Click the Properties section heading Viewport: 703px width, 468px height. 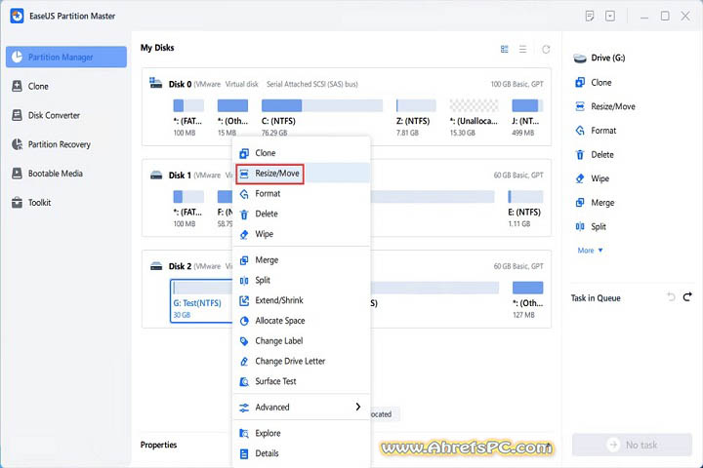tap(158, 445)
